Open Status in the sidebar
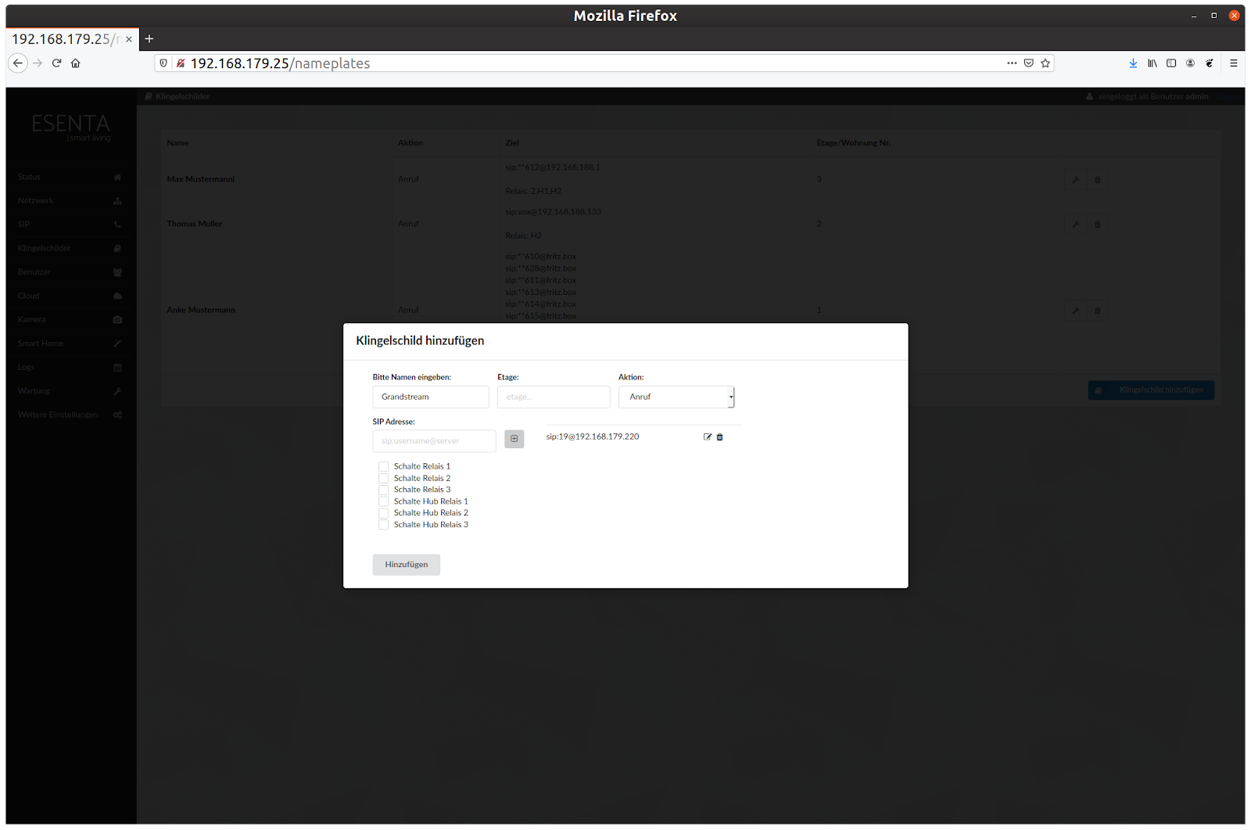 tap(69, 177)
